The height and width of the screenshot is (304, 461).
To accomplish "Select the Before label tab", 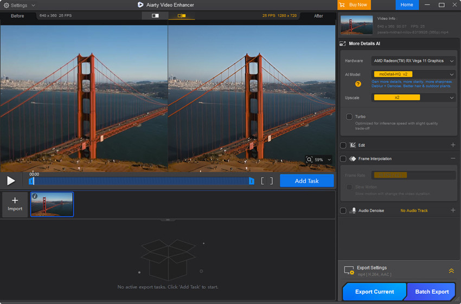I will pyautogui.click(x=17, y=16).
